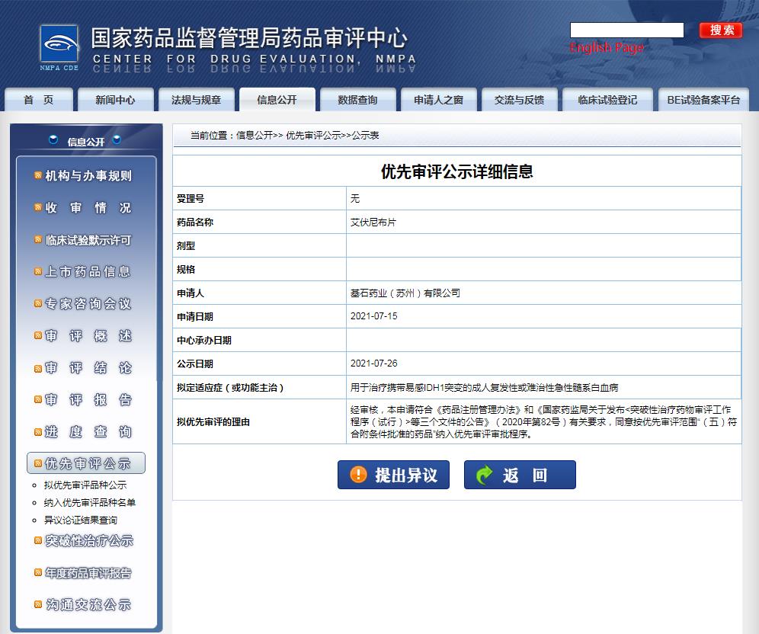This screenshot has height=634, width=759.
Task: Click the orange bullet icon beside 机构与办事规则
Action: (37, 176)
